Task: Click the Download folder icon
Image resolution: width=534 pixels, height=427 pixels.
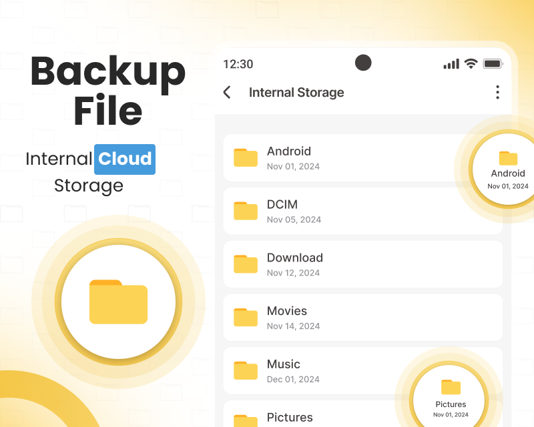Action: [245, 264]
